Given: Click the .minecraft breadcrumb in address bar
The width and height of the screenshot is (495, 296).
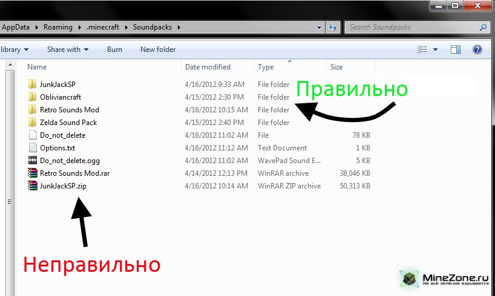Looking at the screenshot, I should [103, 27].
